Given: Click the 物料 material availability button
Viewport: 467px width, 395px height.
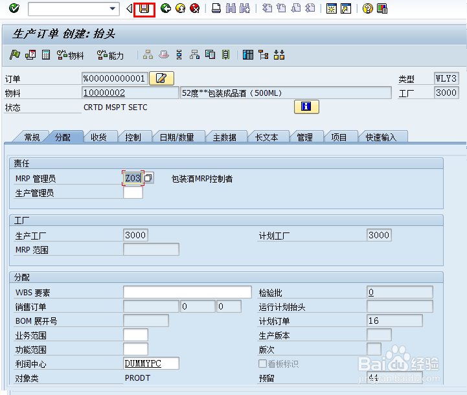Looking at the screenshot, I should (x=71, y=55).
